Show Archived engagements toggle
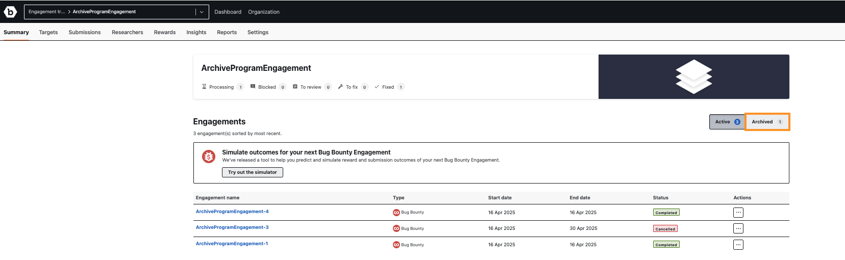Image resolution: width=845 pixels, height=260 pixels. pyautogui.click(x=767, y=122)
